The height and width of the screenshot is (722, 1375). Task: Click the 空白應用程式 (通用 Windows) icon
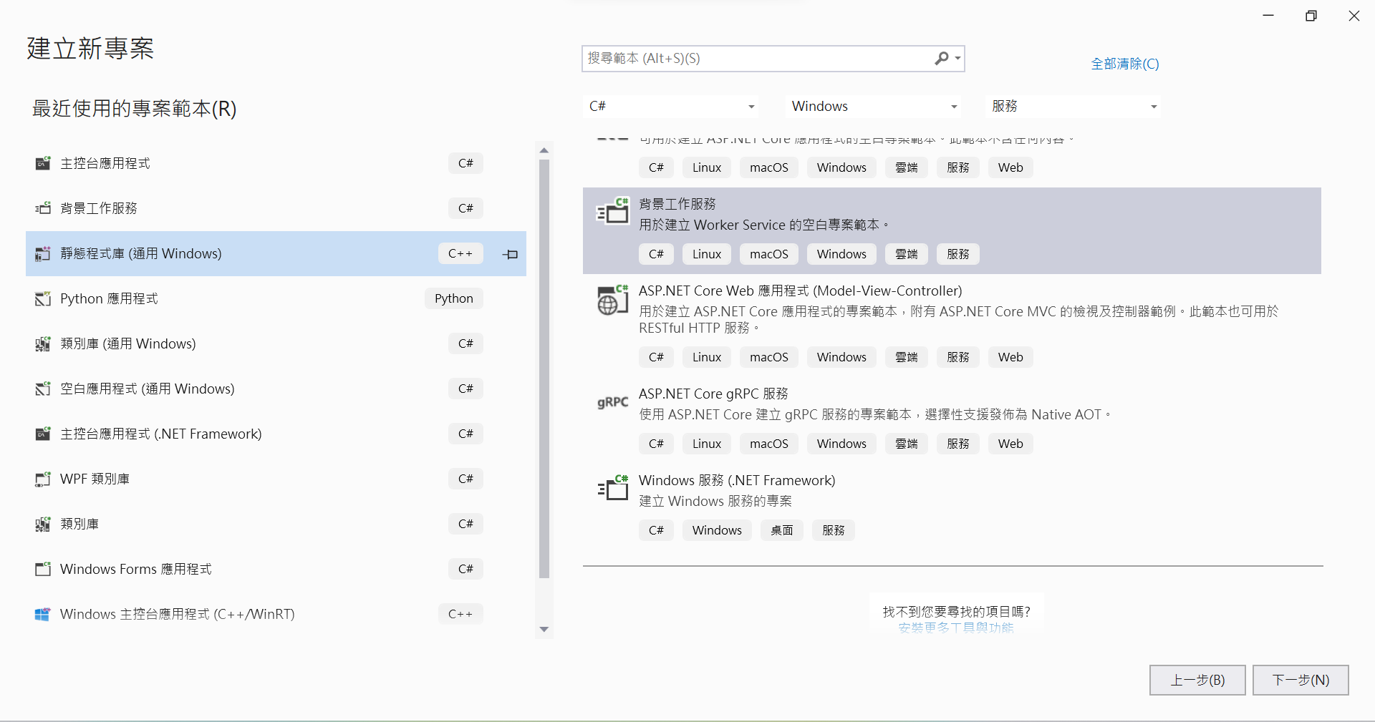coord(43,389)
